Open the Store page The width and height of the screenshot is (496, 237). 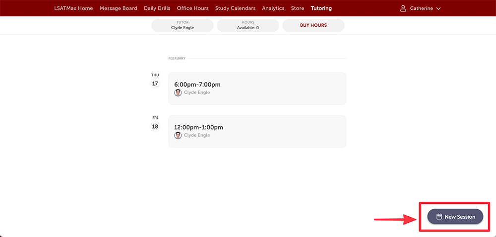tap(297, 8)
